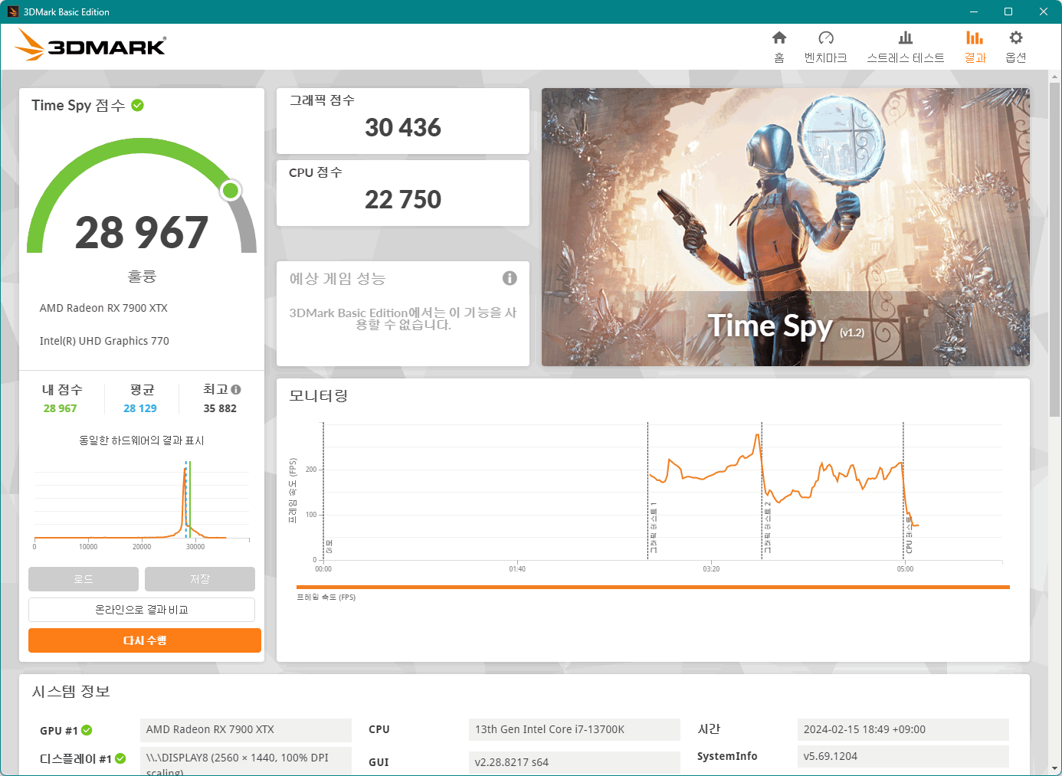The height and width of the screenshot is (776, 1062).
Task: Click the GPU #1 AMD Radeon RX 7900 XTX field
Action: tap(246, 729)
